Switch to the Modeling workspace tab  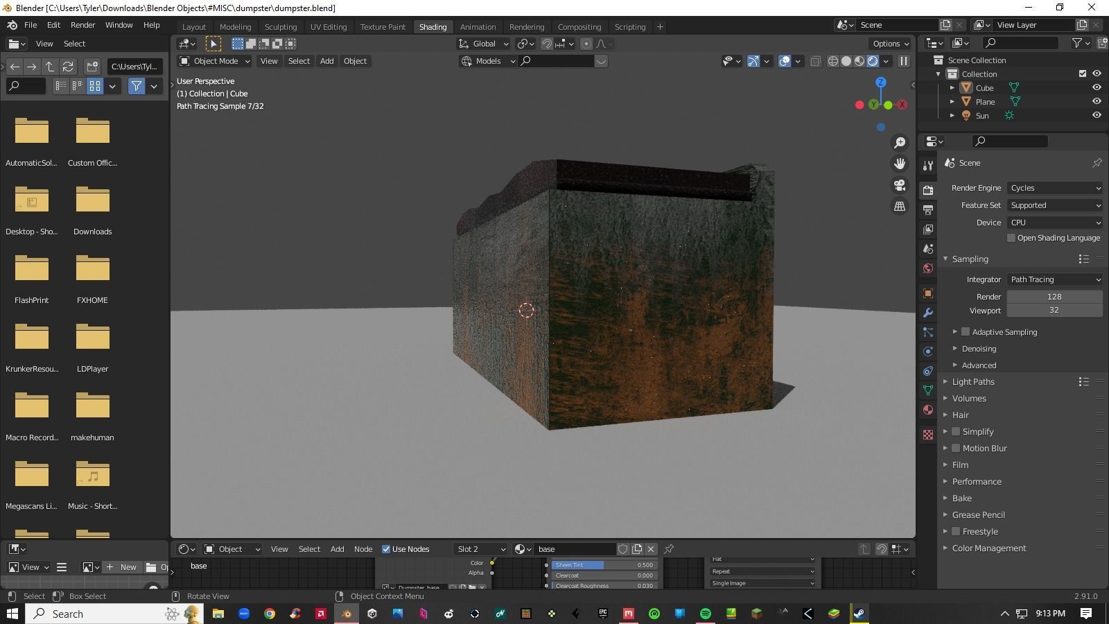(x=235, y=27)
